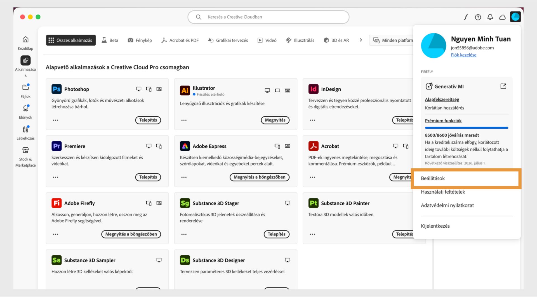Click the large profile picture in panel
537x297 pixels.
tap(434, 46)
